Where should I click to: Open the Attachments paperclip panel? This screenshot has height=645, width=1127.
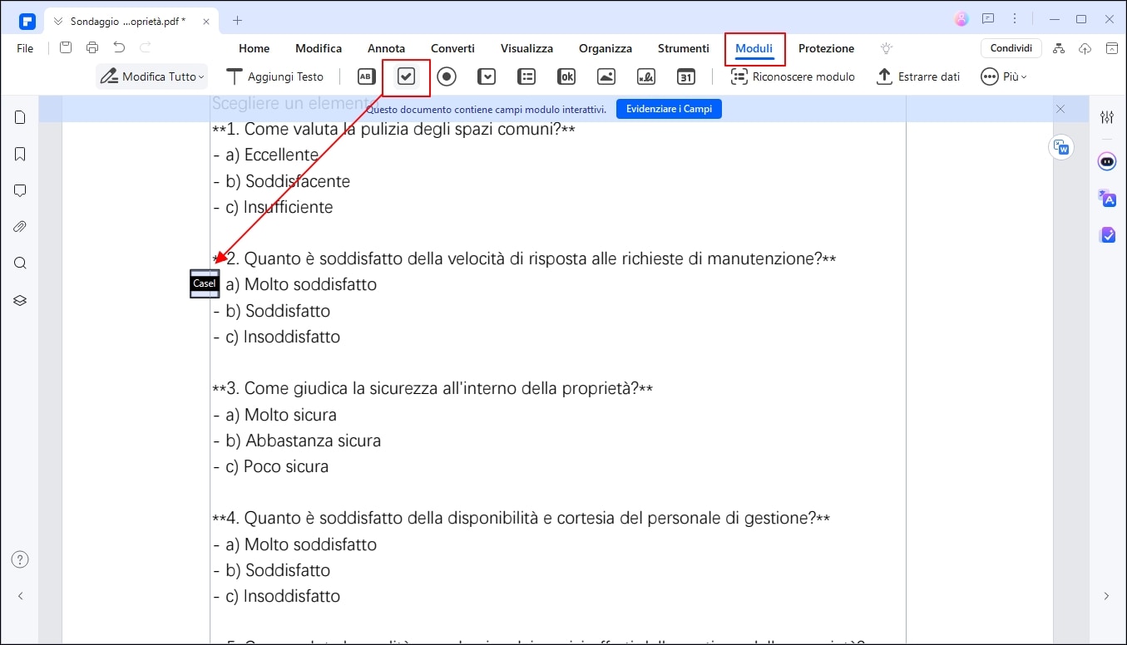pos(21,227)
